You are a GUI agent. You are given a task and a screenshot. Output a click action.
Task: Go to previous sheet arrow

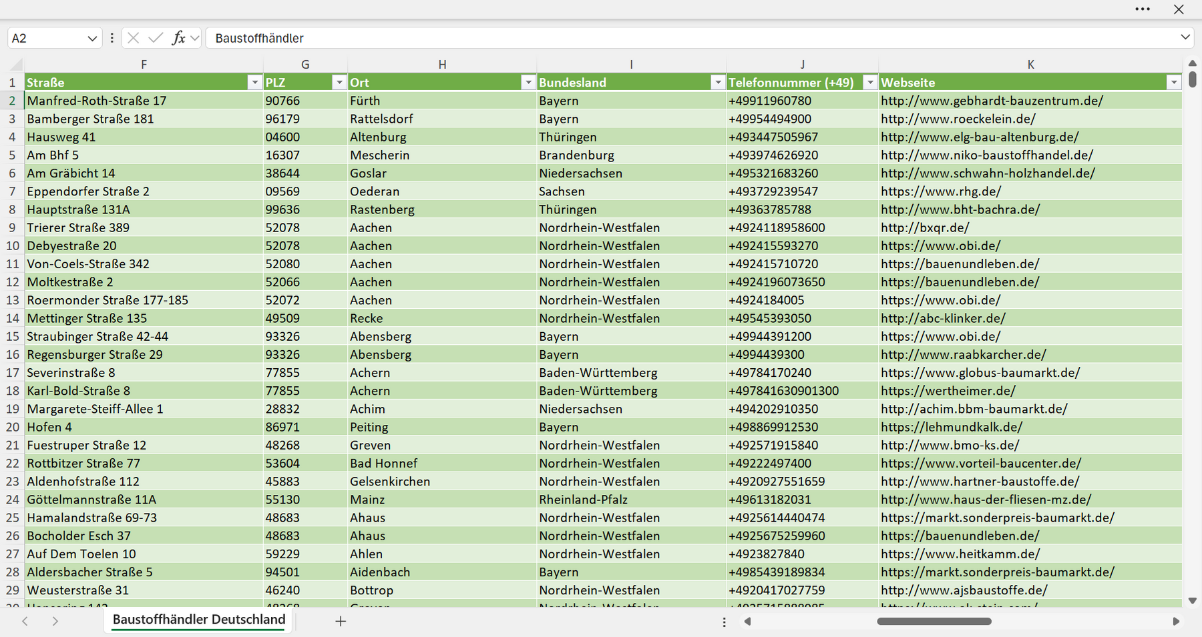[x=25, y=621]
